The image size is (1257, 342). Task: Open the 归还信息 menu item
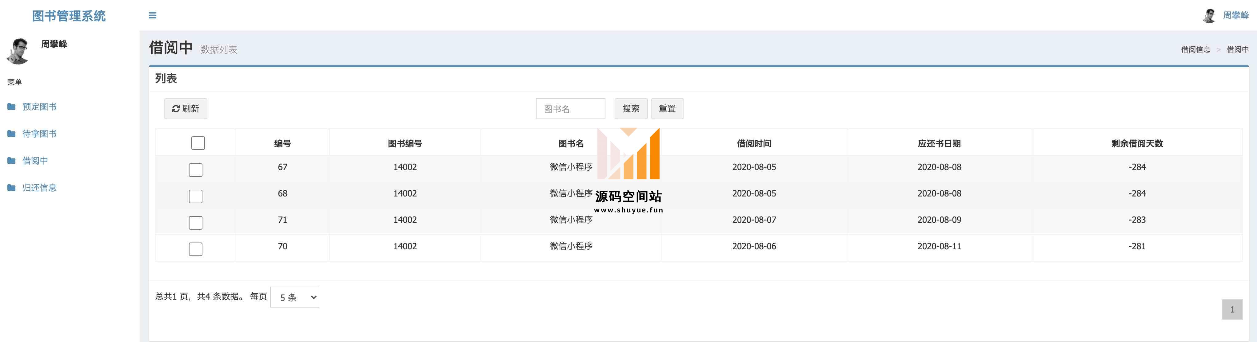tap(39, 188)
